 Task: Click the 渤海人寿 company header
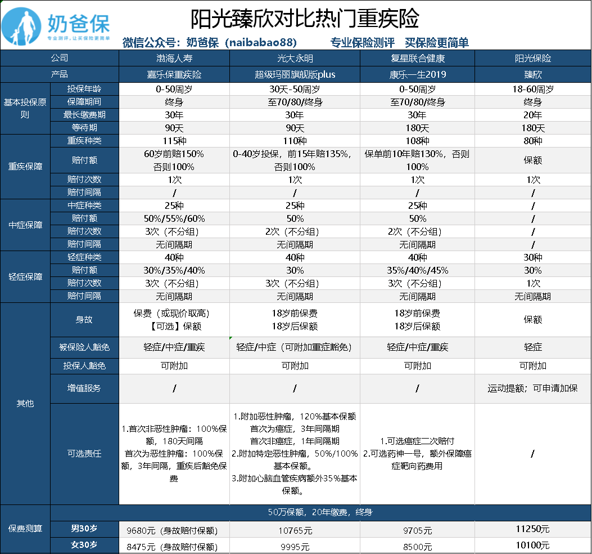tap(174, 58)
